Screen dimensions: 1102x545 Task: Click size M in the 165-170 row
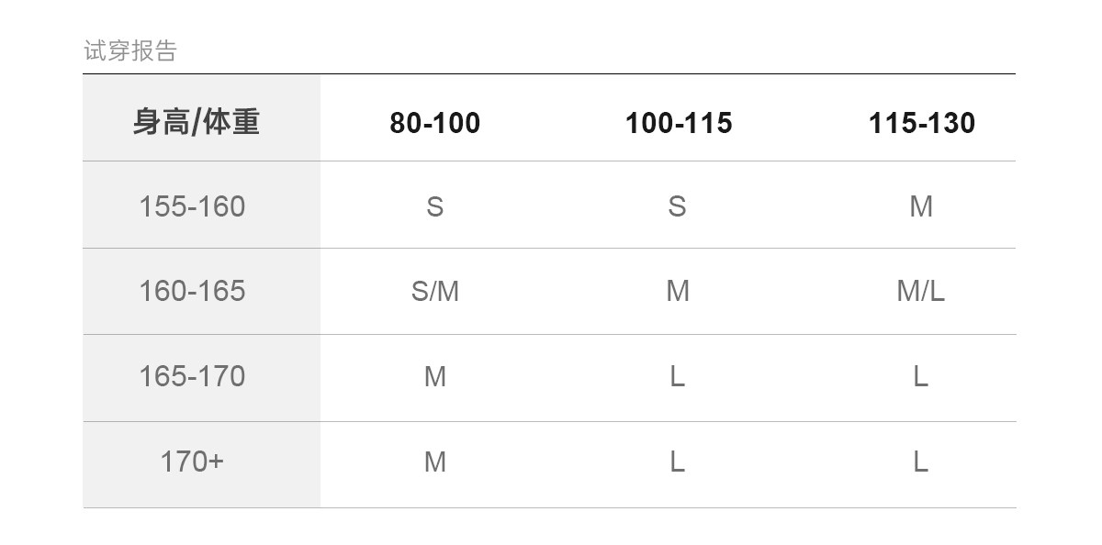pos(434,376)
